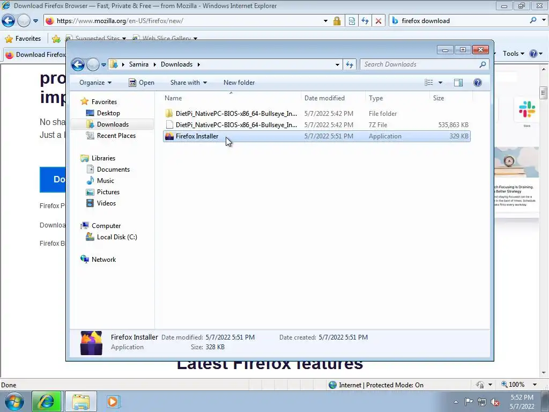Click the Explorer forward arrow button
The image size is (549, 412).
(93, 64)
